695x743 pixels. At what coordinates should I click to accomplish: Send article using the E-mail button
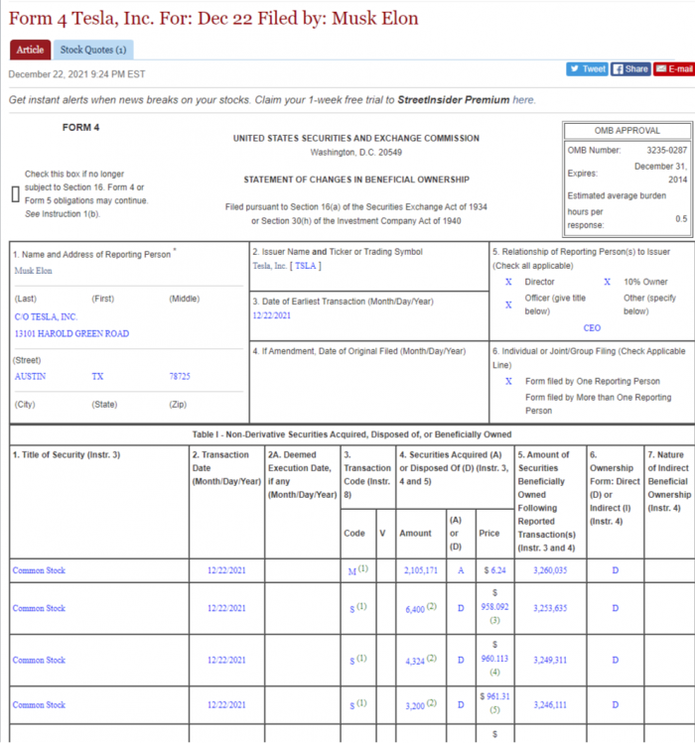[673, 68]
